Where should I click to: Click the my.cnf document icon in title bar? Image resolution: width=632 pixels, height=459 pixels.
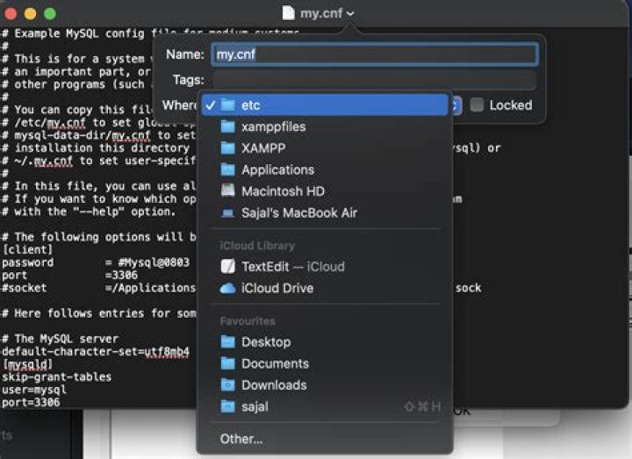point(289,13)
